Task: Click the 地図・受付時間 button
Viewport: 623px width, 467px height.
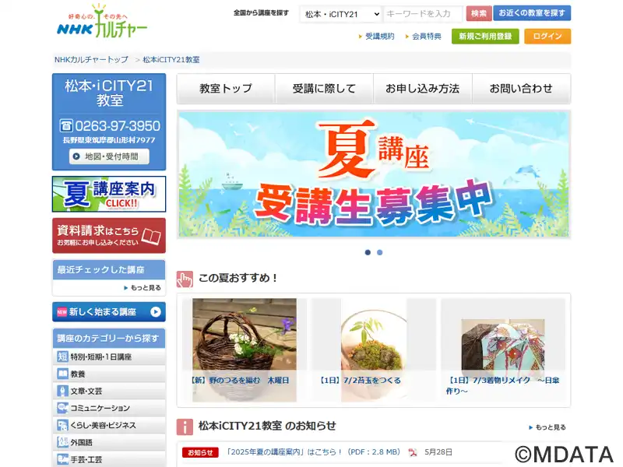Action: pyautogui.click(x=109, y=156)
